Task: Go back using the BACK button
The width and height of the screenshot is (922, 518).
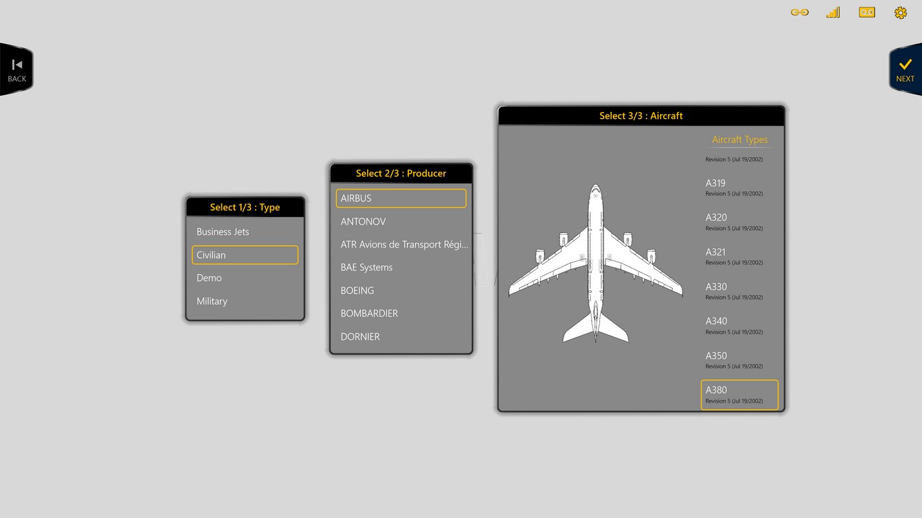Action: tap(16, 69)
